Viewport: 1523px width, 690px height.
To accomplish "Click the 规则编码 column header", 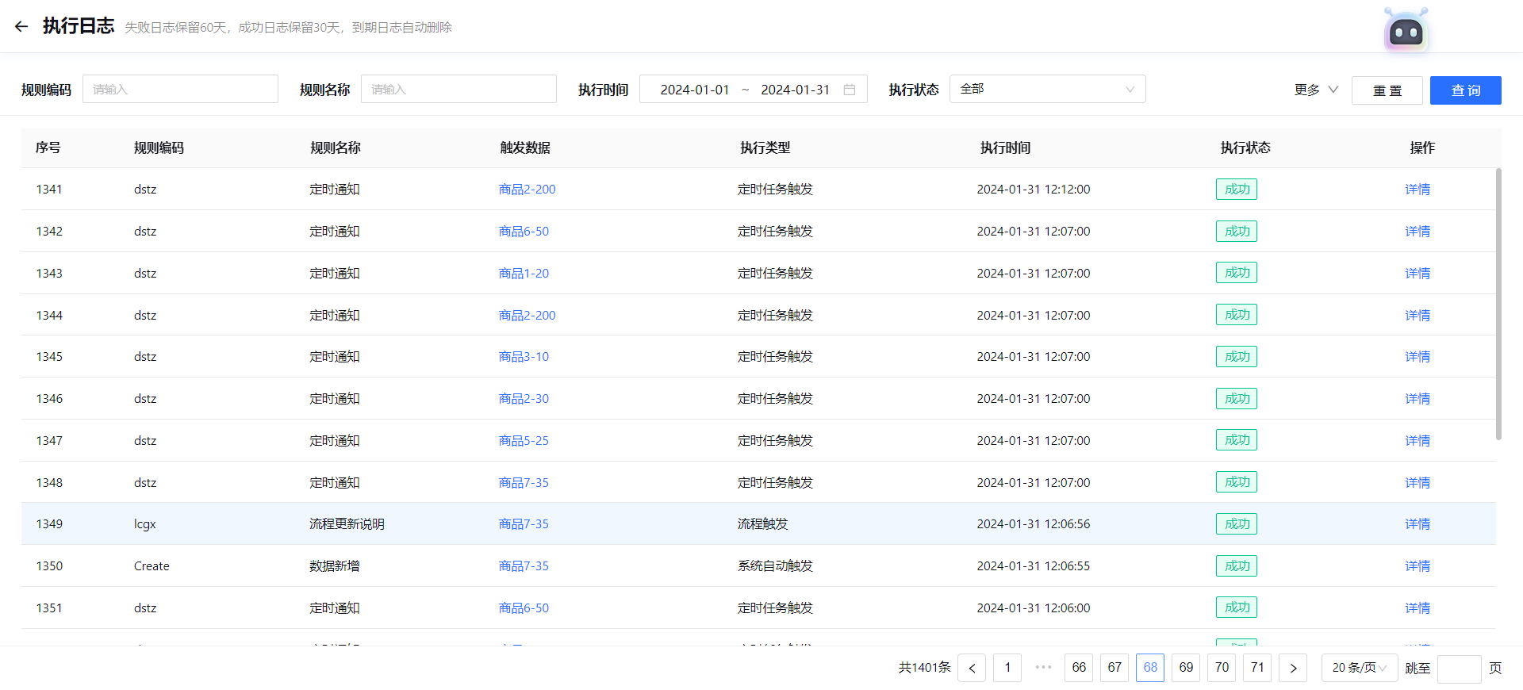I will 159,148.
